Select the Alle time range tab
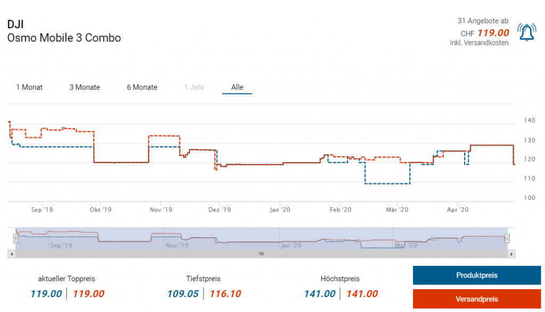The height and width of the screenshot is (312, 545). pos(237,87)
